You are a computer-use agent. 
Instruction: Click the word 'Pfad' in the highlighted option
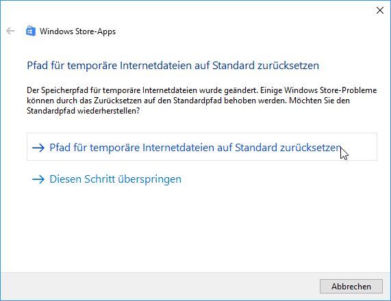coord(60,148)
